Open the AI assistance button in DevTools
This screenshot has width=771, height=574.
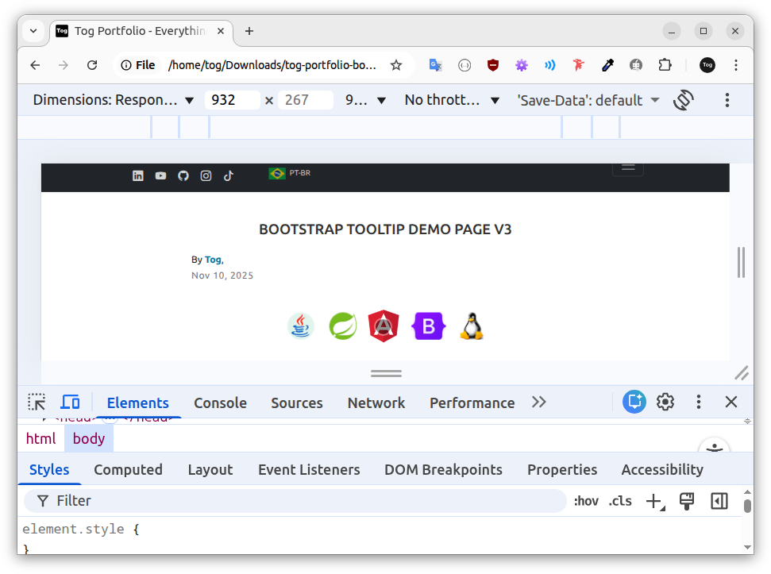(x=634, y=402)
